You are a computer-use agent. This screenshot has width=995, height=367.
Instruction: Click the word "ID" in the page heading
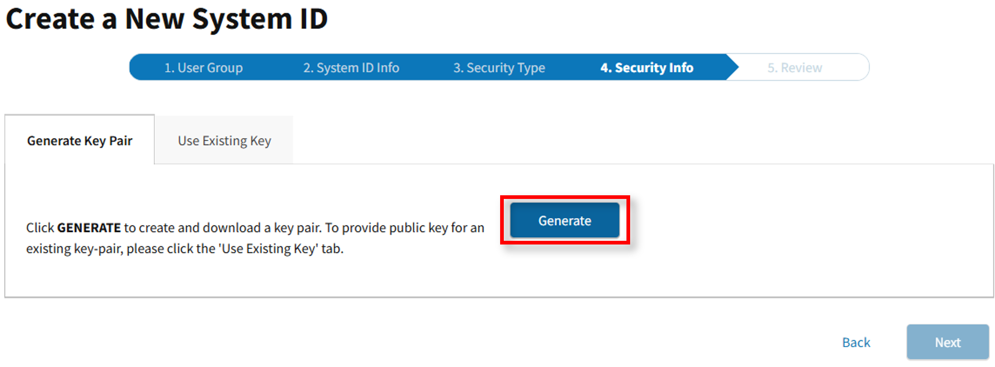313,19
